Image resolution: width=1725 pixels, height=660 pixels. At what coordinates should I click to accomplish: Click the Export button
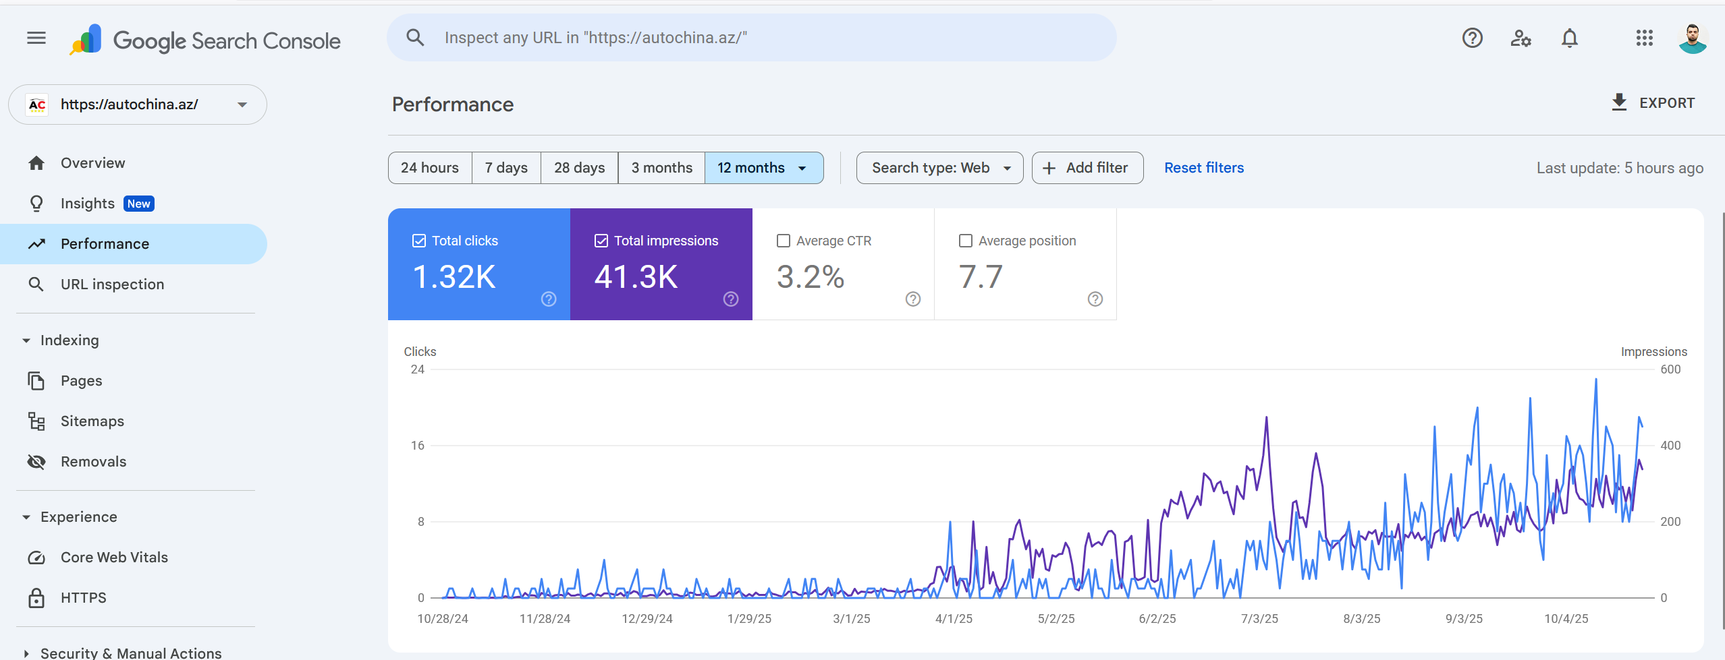pyautogui.click(x=1653, y=103)
